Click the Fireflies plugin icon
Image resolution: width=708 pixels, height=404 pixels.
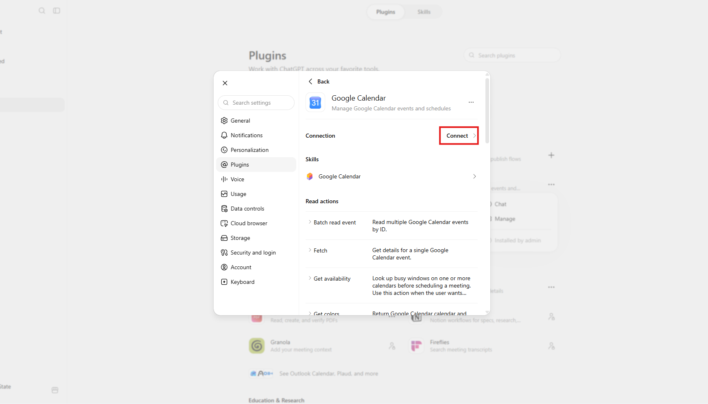pyautogui.click(x=416, y=346)
